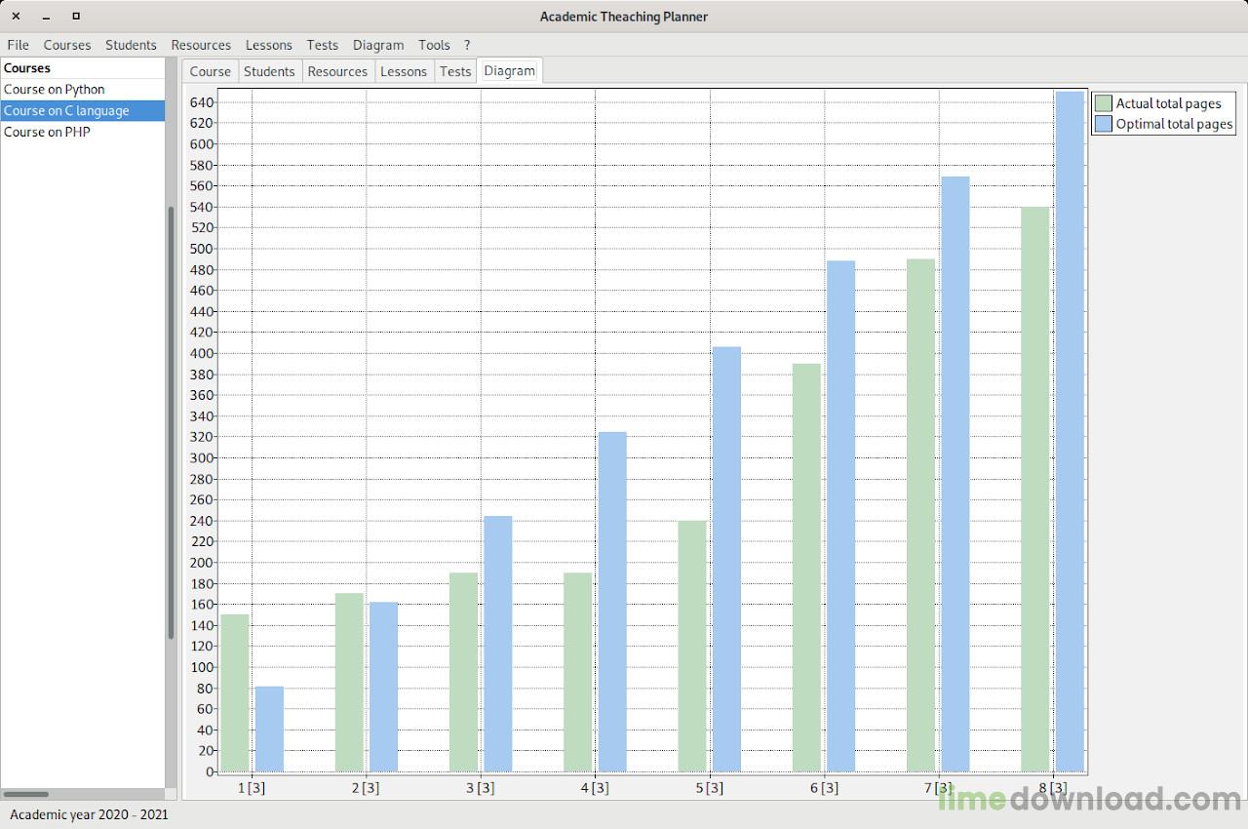The height and width of the screenshot is (829, 1248).
Task: Click the blue bar for week 4
Action: [x=612, y=602]
